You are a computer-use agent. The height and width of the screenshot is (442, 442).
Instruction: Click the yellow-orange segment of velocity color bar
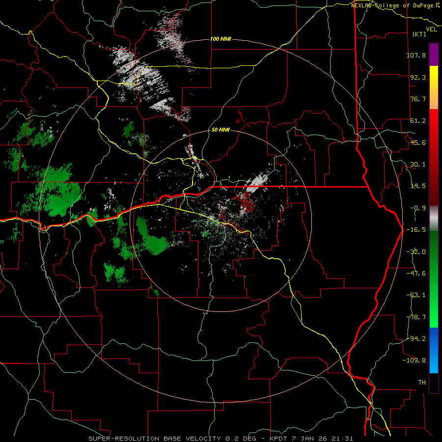pyautogui.click(x=434, y=87)
